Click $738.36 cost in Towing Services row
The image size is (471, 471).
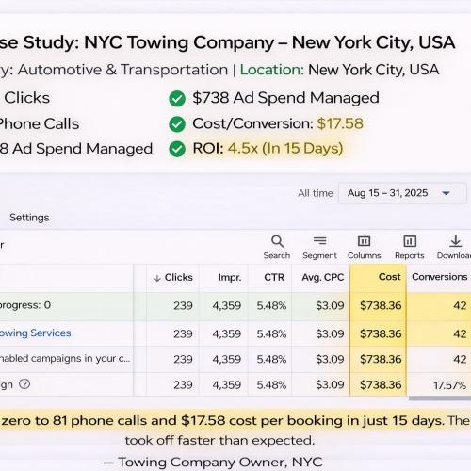click(381, 333)
